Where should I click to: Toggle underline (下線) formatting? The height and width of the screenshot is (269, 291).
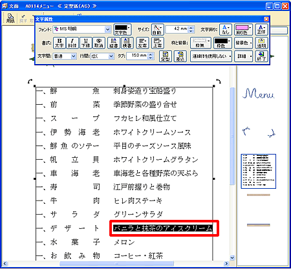[x=85, y=43]
